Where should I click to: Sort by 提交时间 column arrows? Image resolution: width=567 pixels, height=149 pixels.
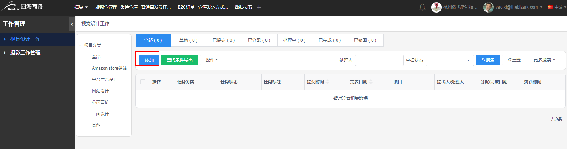328,82
